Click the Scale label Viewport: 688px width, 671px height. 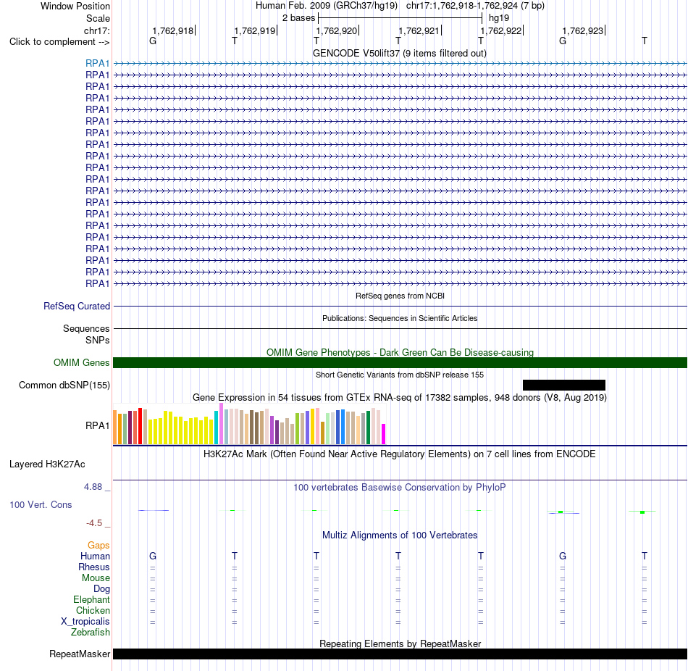(98, 18)
